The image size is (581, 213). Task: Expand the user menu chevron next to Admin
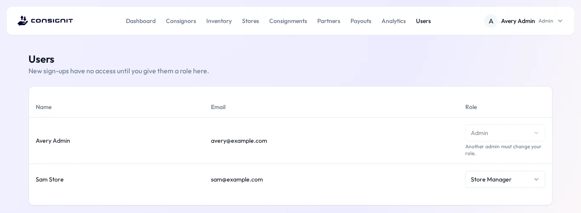pos(560,21)
